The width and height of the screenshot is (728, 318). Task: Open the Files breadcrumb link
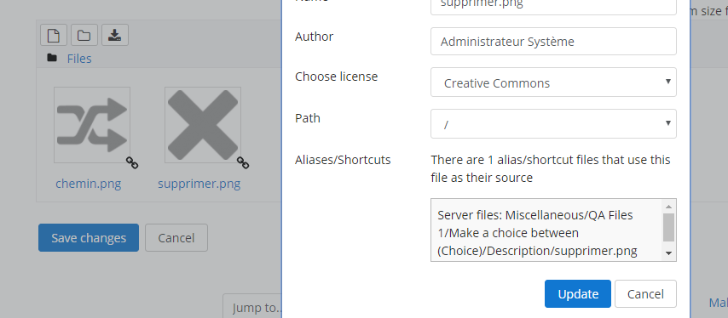tap(79, 59)
